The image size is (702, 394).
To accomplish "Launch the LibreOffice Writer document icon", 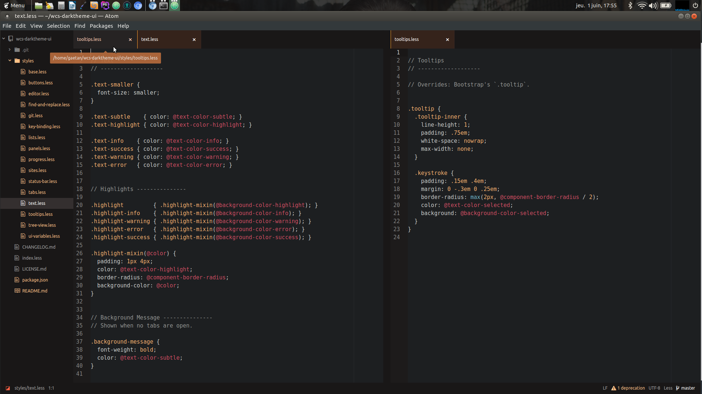I will click(72, 5).
